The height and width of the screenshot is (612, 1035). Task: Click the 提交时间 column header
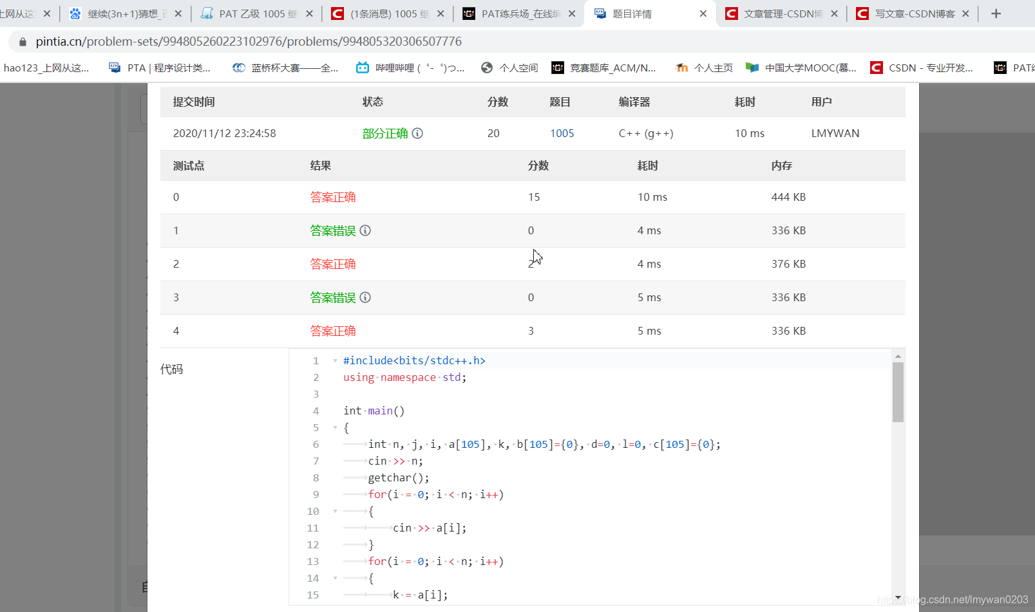click(194, 102)
